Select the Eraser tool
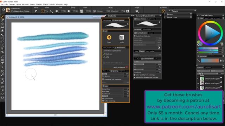Image resolution: width=225 pixels, height=126 pixels. [x=2, y=30]
